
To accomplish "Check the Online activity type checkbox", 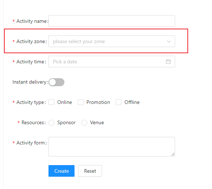I will coord(51,102).
